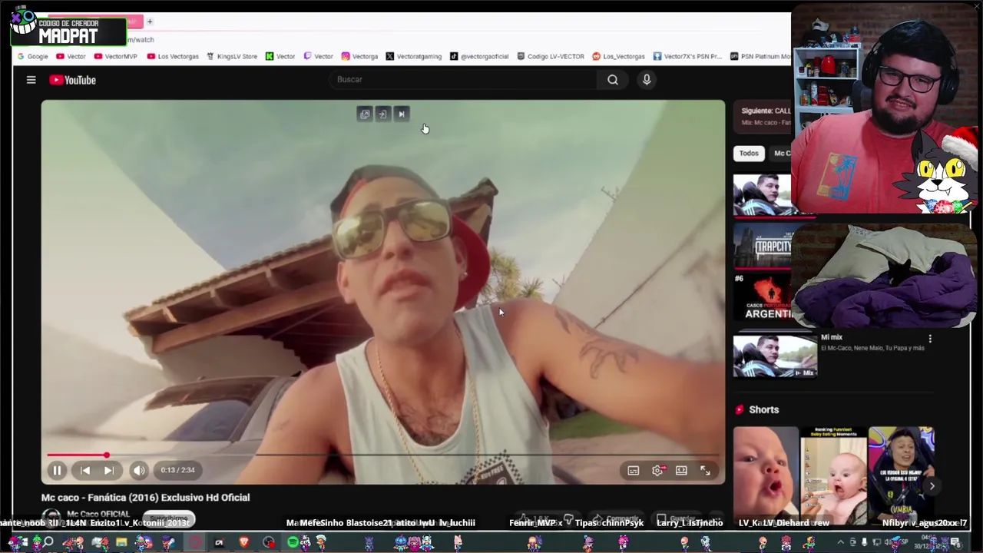Open Vector7X's PSN Profile bookmark
The height and width of the screenshot is (553, 983).
tap(687, 56)
